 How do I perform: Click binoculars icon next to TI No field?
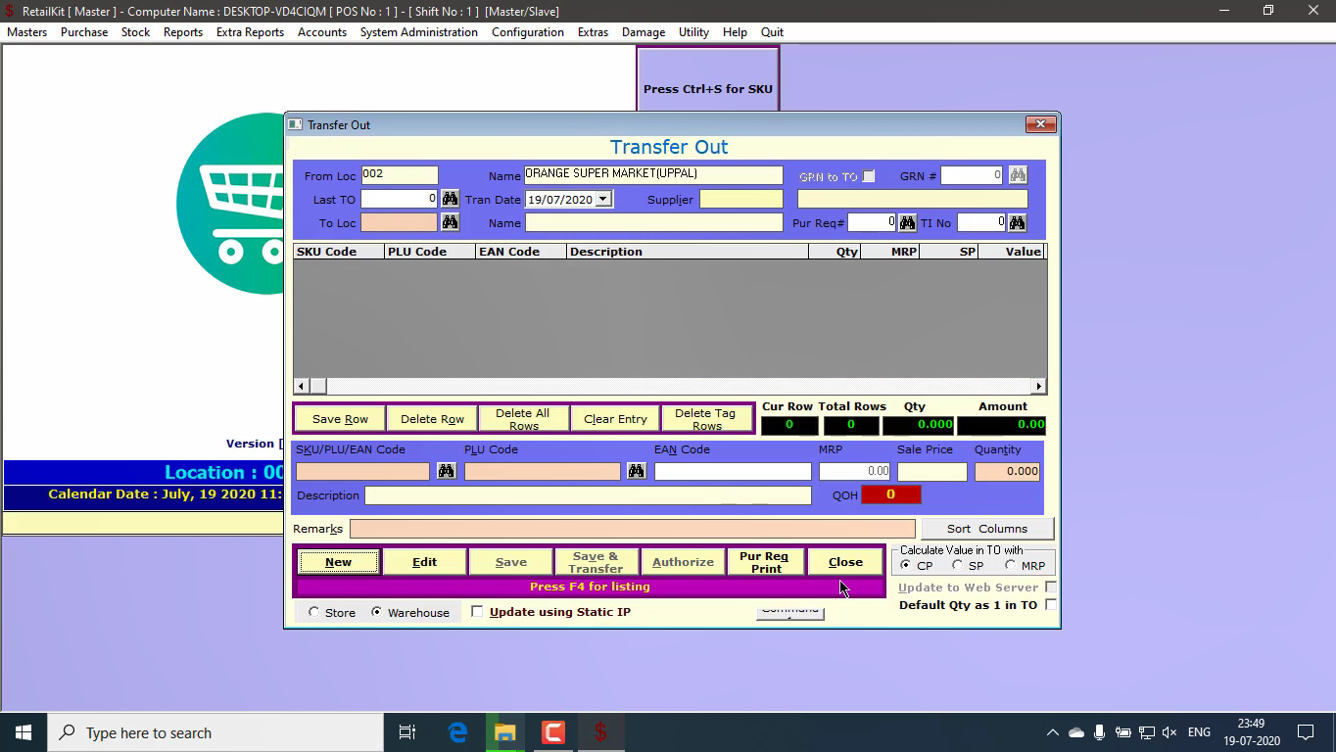pos(1018,222)
